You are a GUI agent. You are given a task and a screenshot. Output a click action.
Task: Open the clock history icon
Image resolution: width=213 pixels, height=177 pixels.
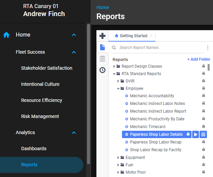102,70
